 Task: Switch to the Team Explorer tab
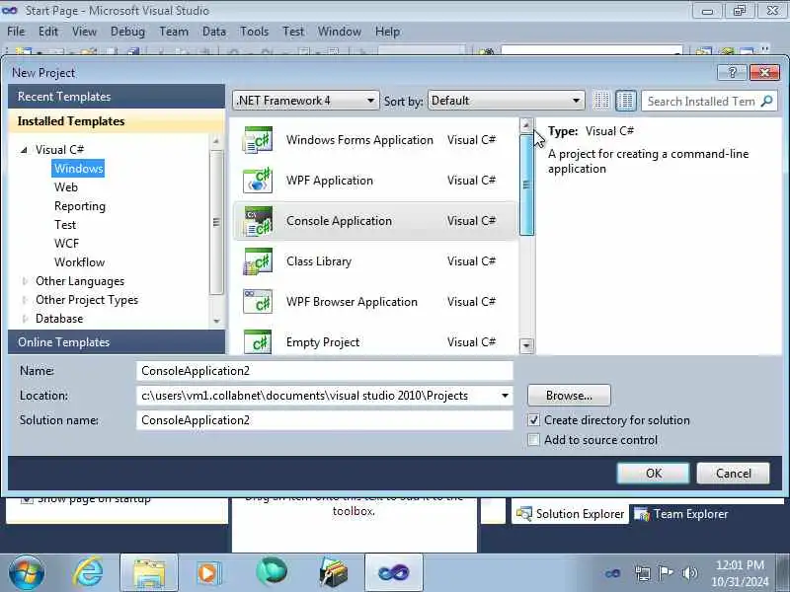pos(681,514)
